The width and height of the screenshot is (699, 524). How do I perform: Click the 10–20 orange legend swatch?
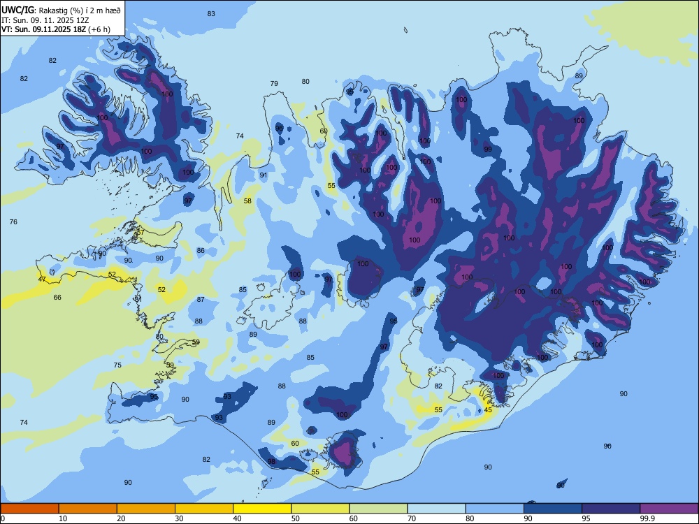pos(88,509)
